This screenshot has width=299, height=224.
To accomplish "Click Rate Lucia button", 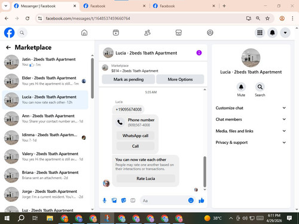I will pyautogui.click(x=146, y=179).
